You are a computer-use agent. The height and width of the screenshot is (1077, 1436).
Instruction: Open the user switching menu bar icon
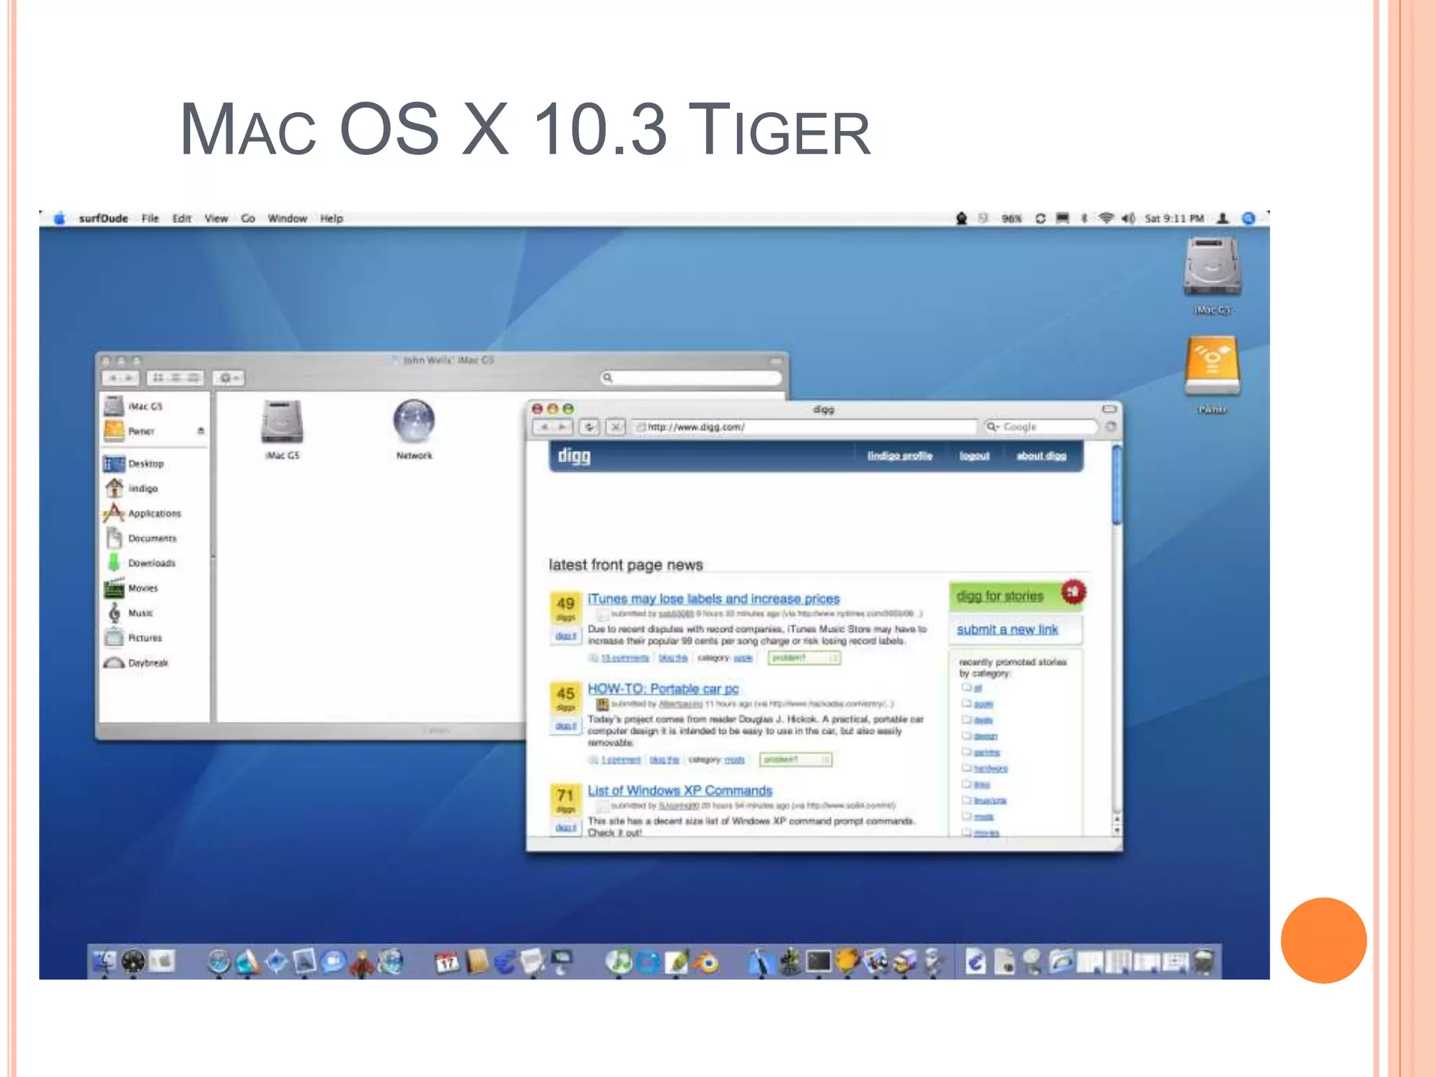point(1223,218)
